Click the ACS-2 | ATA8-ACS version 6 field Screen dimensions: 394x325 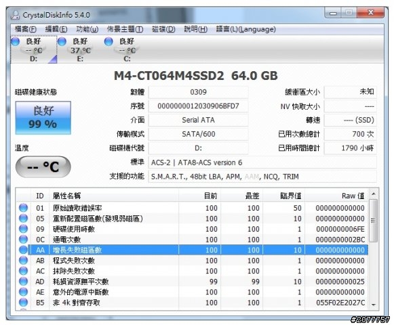point(262,162)
